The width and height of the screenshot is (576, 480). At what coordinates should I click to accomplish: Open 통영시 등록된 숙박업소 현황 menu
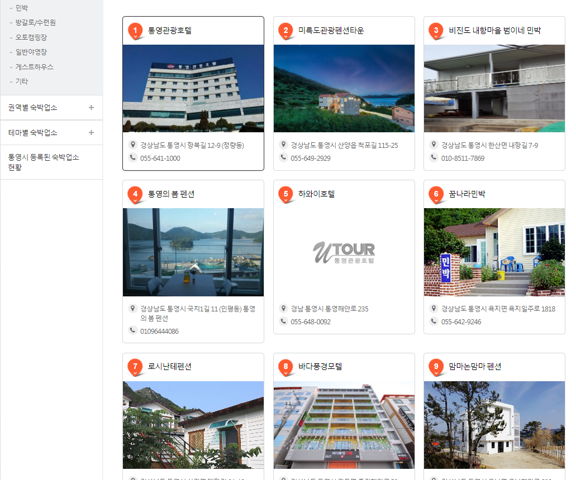[51, 162]
